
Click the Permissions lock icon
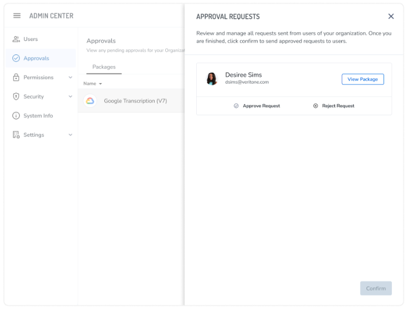(x=16, y=77)
